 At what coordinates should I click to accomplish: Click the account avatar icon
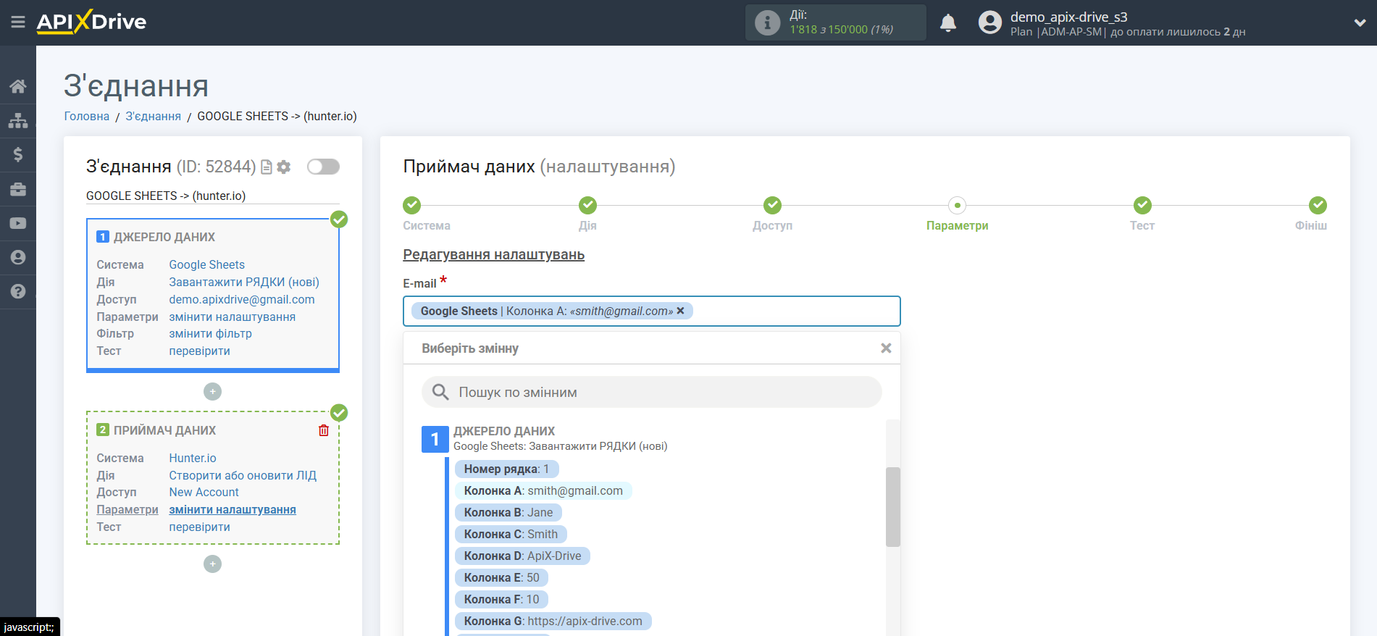click(989, 22)
